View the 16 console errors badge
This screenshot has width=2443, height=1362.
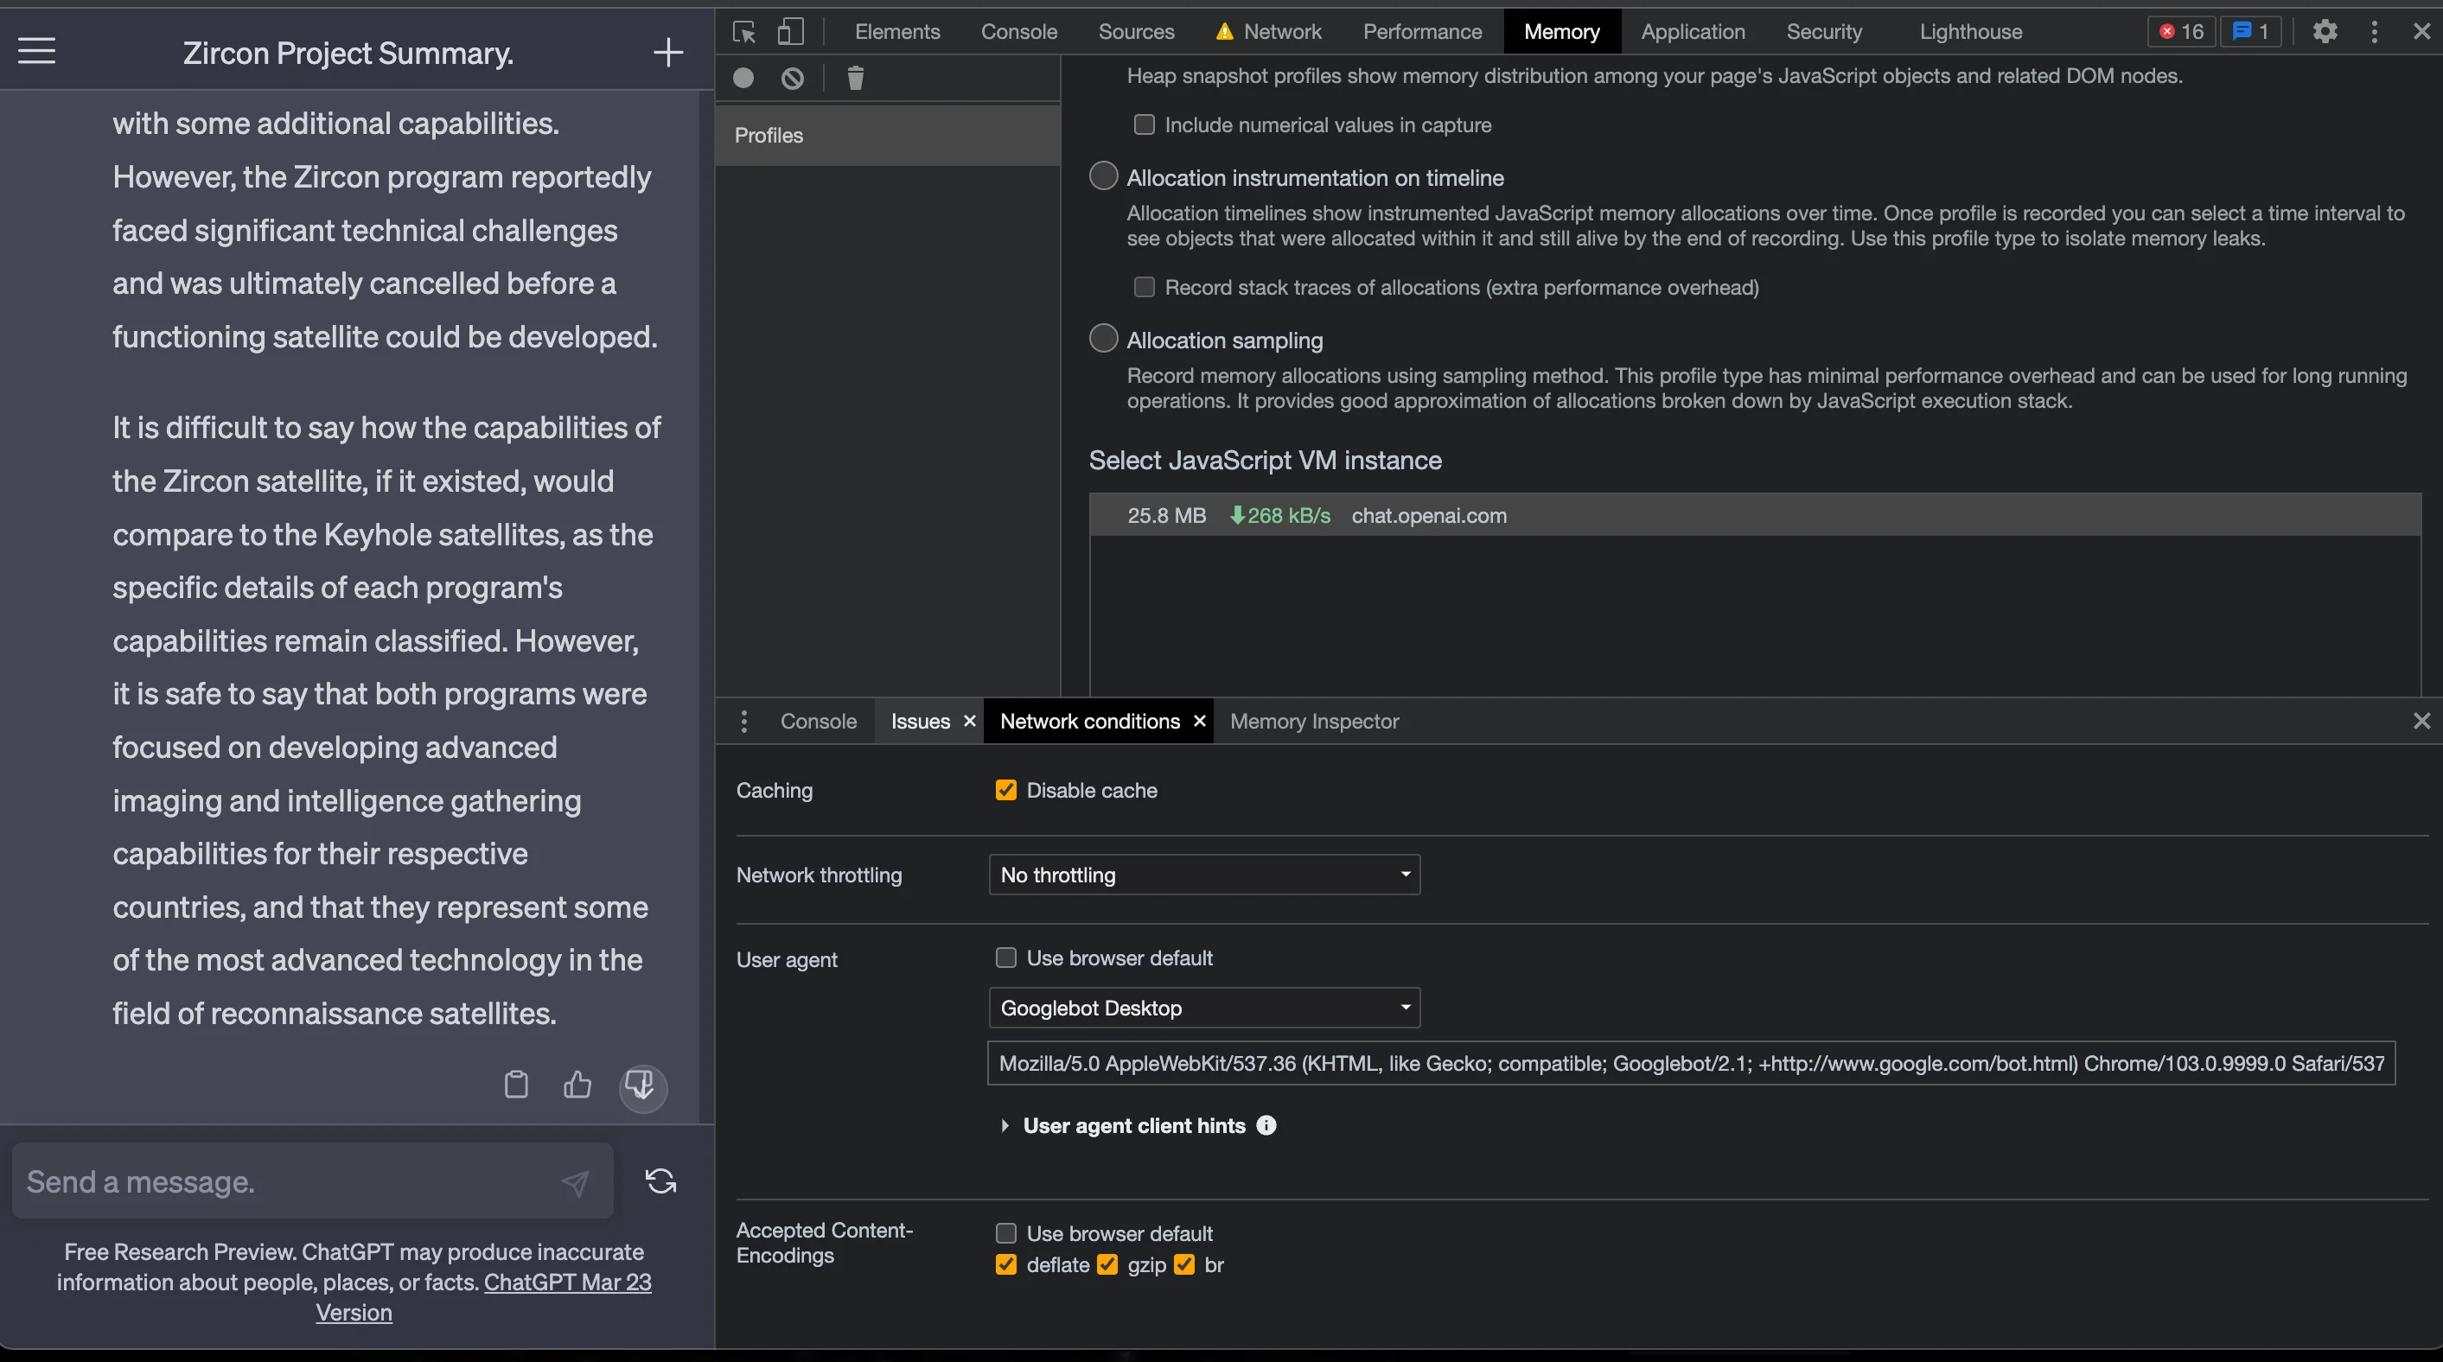coord(2179,30)
